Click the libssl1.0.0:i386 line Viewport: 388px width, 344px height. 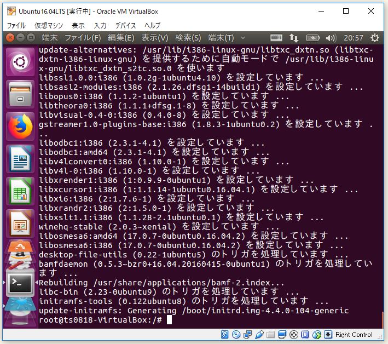coord(181,78)
